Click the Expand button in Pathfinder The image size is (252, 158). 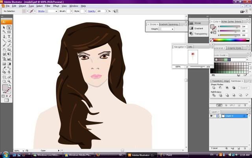click(x=244, y=88)
